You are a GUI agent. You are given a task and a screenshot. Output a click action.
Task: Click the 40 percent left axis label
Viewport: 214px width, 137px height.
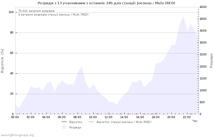12,73
